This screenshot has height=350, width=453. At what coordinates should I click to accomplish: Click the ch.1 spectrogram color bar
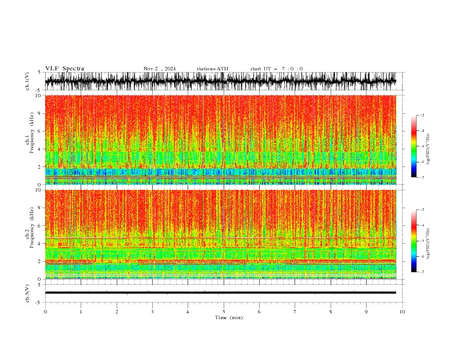click(x=414, y=146)
